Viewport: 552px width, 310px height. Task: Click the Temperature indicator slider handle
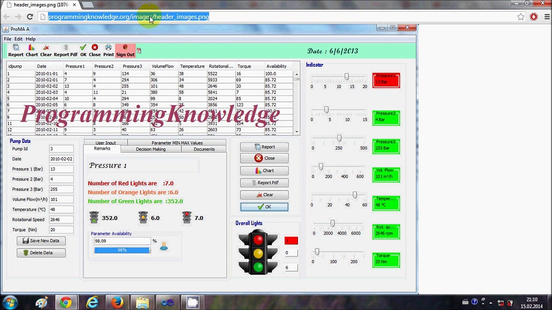coord(354,195)
